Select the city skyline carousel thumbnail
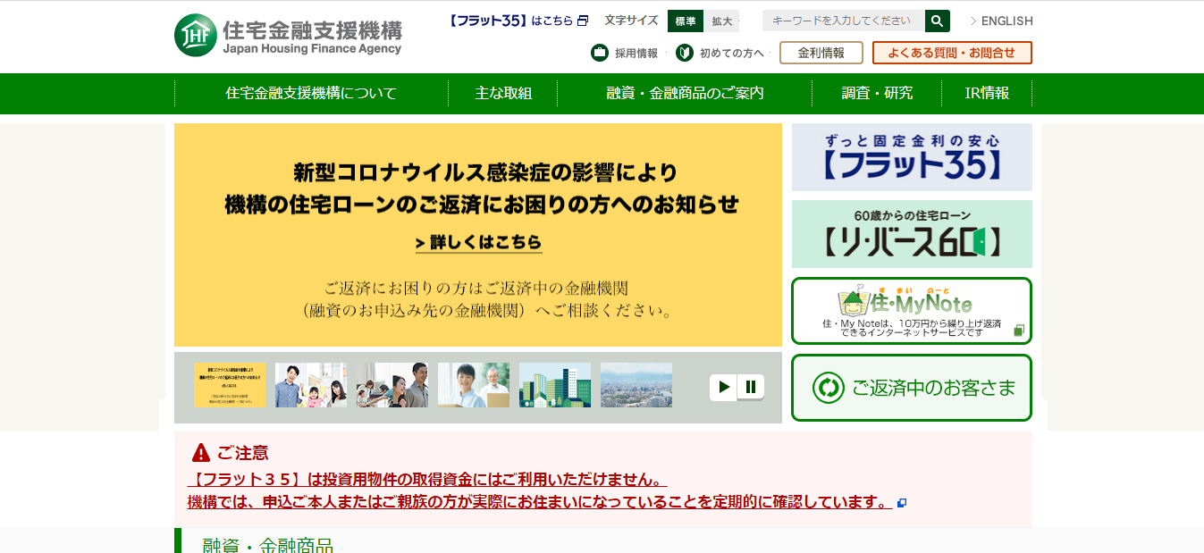Screen dimensions: 1204x553 click(636, 384)
